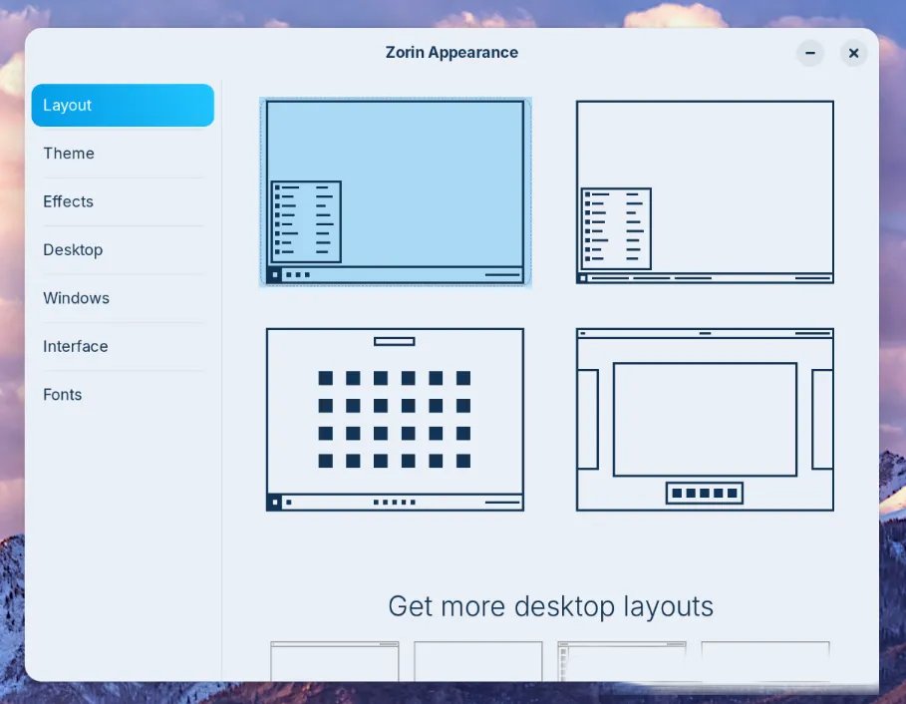This screenshot has width=906, height=704.
Task: Minimize the Zorin Appearance window
Action: pyautogui.click(x=810, y=53)
